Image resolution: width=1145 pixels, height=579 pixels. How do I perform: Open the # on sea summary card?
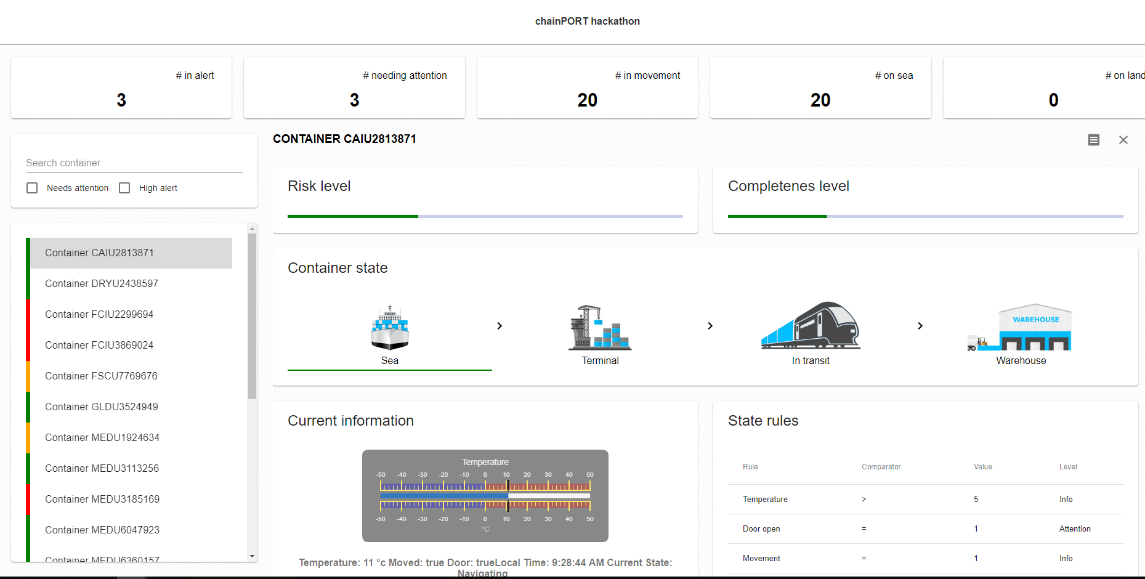(820, 87)
